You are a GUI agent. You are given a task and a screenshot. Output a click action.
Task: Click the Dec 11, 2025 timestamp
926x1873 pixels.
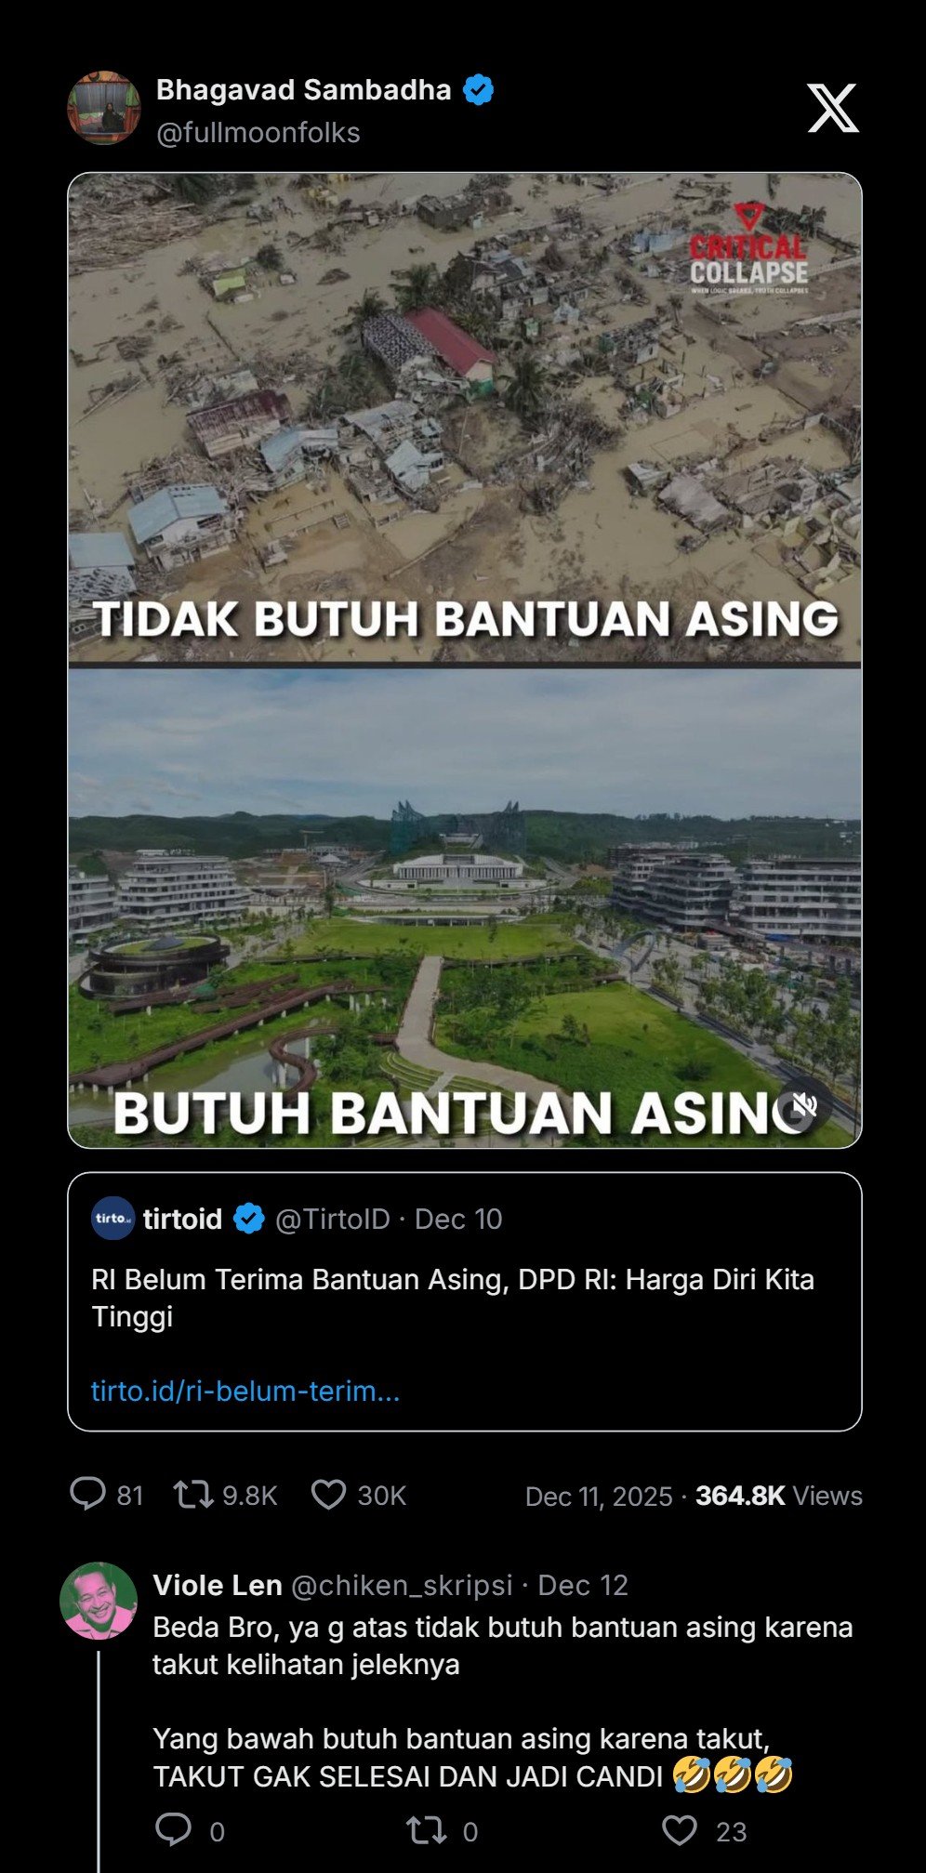pyautogui.click(x=599, y=1496)
